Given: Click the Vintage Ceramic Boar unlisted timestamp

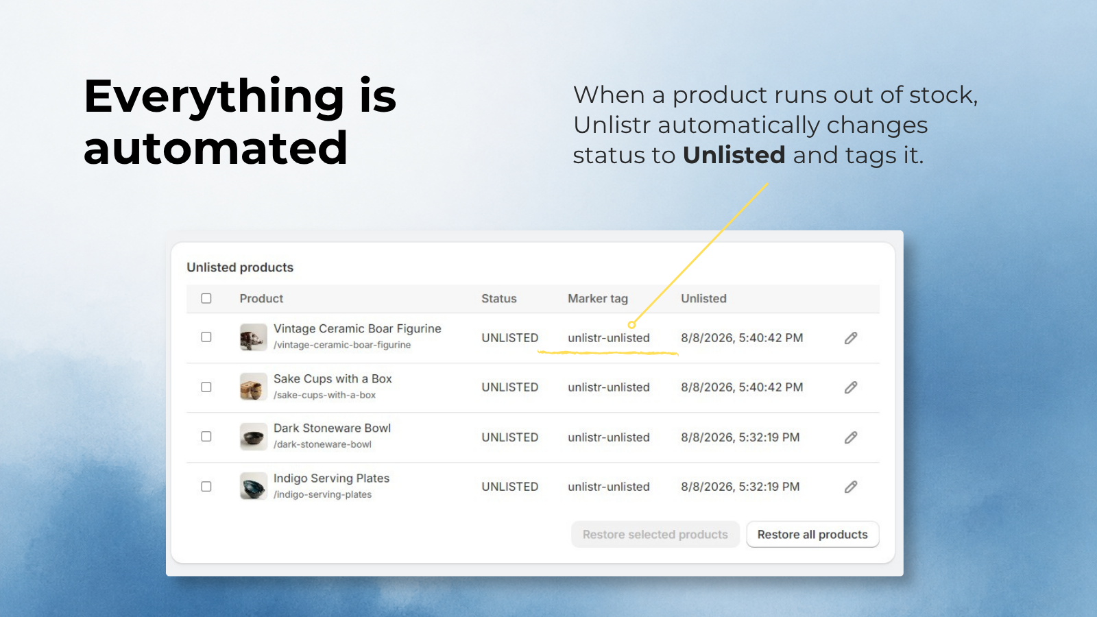Looking at the screenshot, I should coord(742,338).
